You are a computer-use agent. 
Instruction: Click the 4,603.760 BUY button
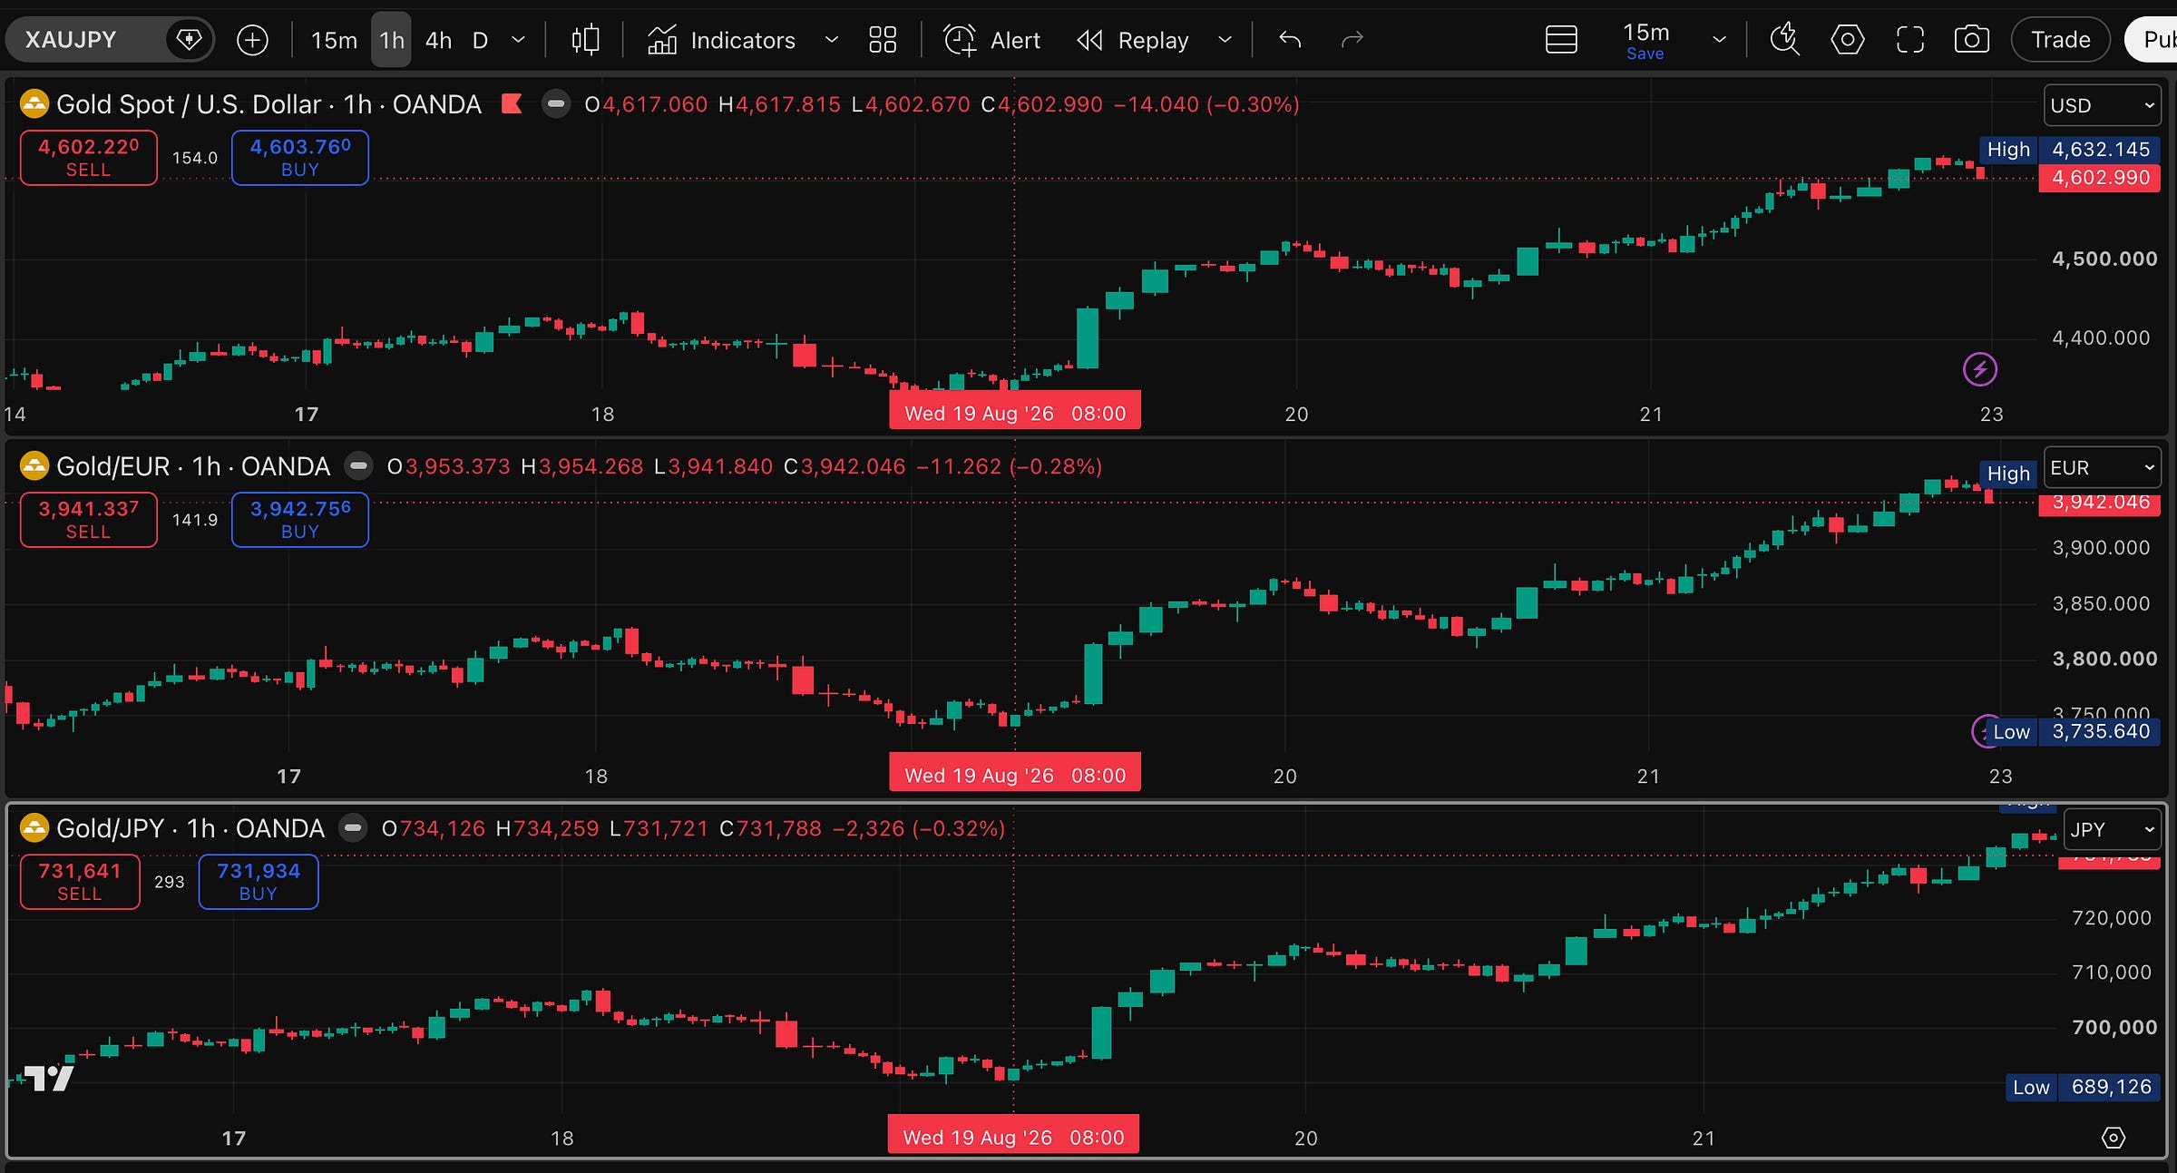coord(300,158)
